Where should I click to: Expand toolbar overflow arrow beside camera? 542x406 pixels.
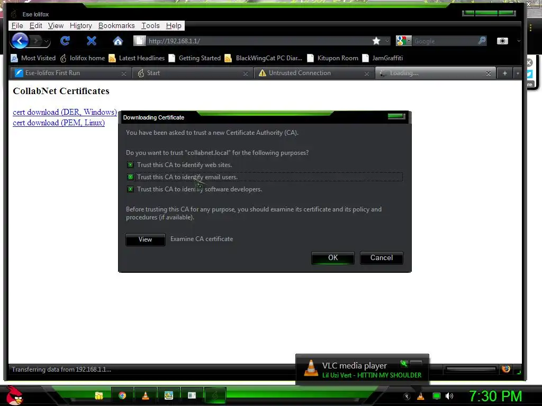tap(518, 41)
